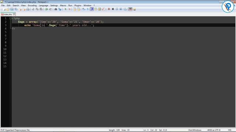The height and width of the screenshot is (132, 236).
Task: Click the Print toolbar icon
Action: coord(28,9)
